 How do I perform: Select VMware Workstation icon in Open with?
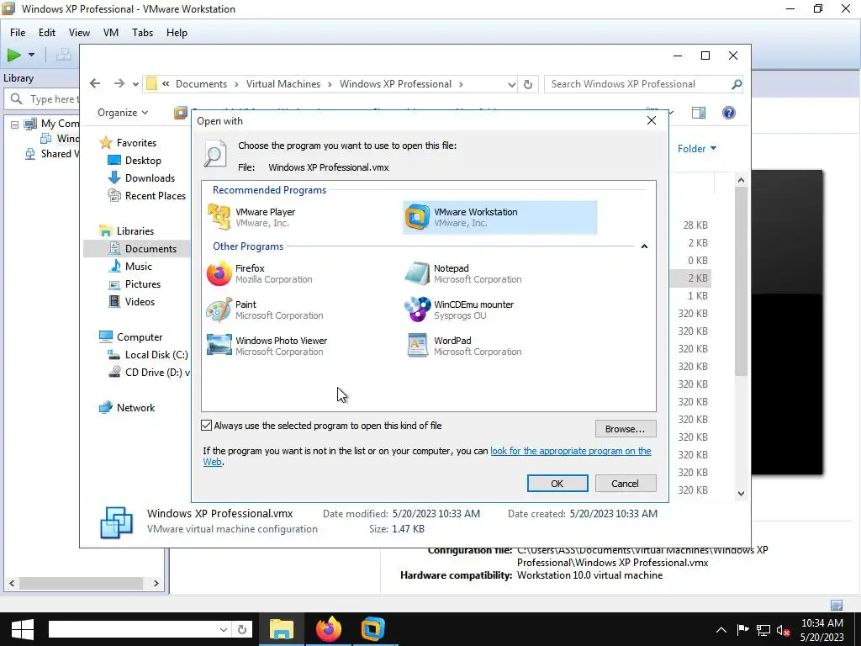tap(417, 217)
